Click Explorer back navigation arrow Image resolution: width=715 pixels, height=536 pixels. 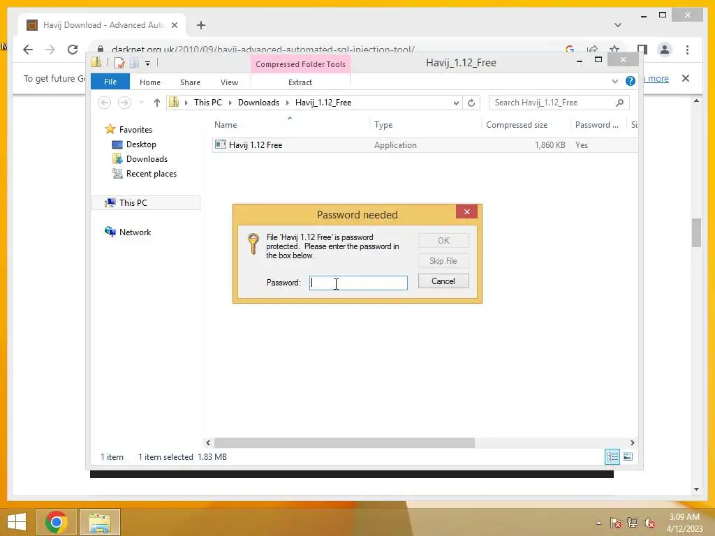pyautogui.click(x=105, y=103)
